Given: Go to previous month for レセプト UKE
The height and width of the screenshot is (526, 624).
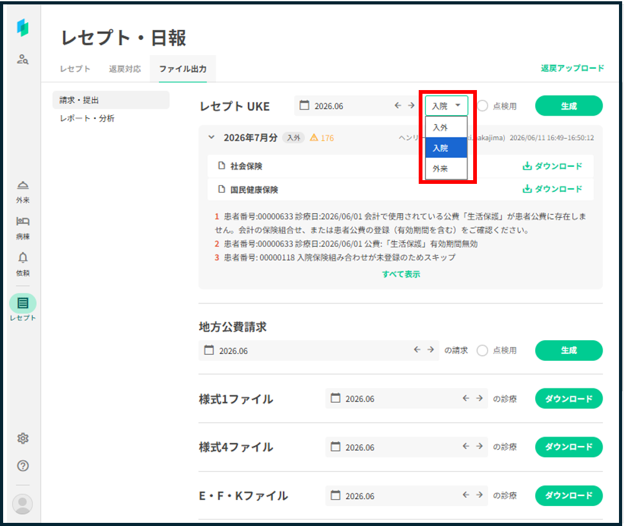Looking at the screenshot, I should pyautogui.click(x=397, y=105).
